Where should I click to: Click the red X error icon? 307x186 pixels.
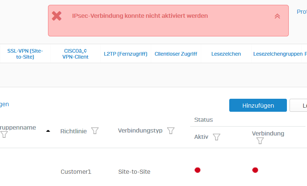click(x=57, y=16)
